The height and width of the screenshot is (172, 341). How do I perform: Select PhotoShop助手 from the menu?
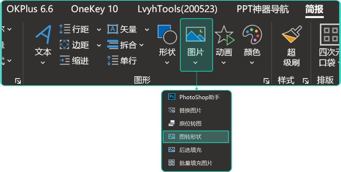[x=199, y=97]
